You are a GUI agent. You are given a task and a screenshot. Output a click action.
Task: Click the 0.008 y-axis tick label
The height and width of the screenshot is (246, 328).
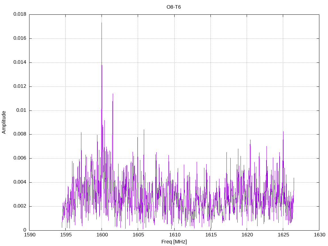(x=20, y=134)
